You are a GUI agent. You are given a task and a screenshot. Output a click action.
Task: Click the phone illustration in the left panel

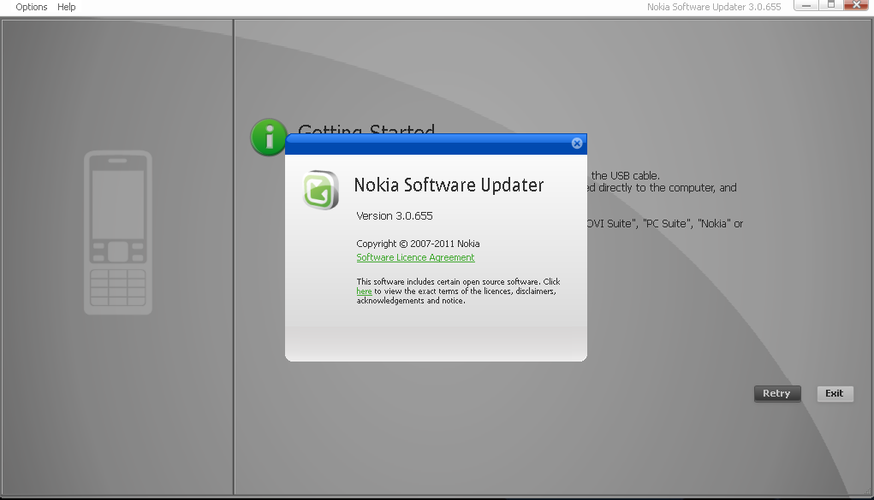pos(118,232)
